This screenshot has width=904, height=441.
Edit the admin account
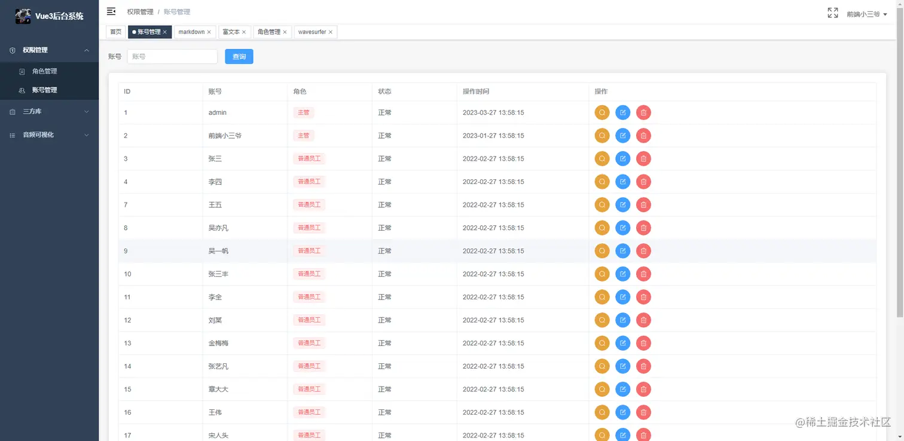coord(623,112)
